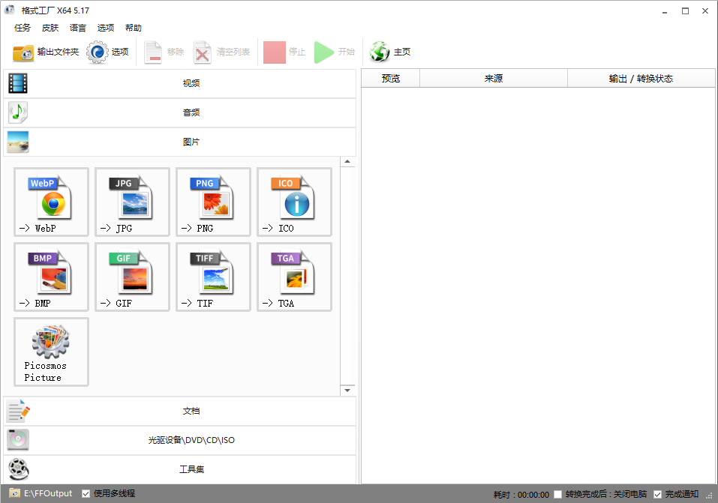Disable the 完成通知 checkbox

(658, 494)
